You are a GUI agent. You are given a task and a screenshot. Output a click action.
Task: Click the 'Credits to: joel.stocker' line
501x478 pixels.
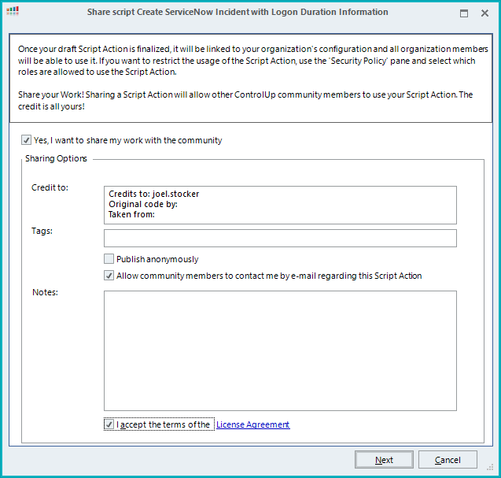153,194
